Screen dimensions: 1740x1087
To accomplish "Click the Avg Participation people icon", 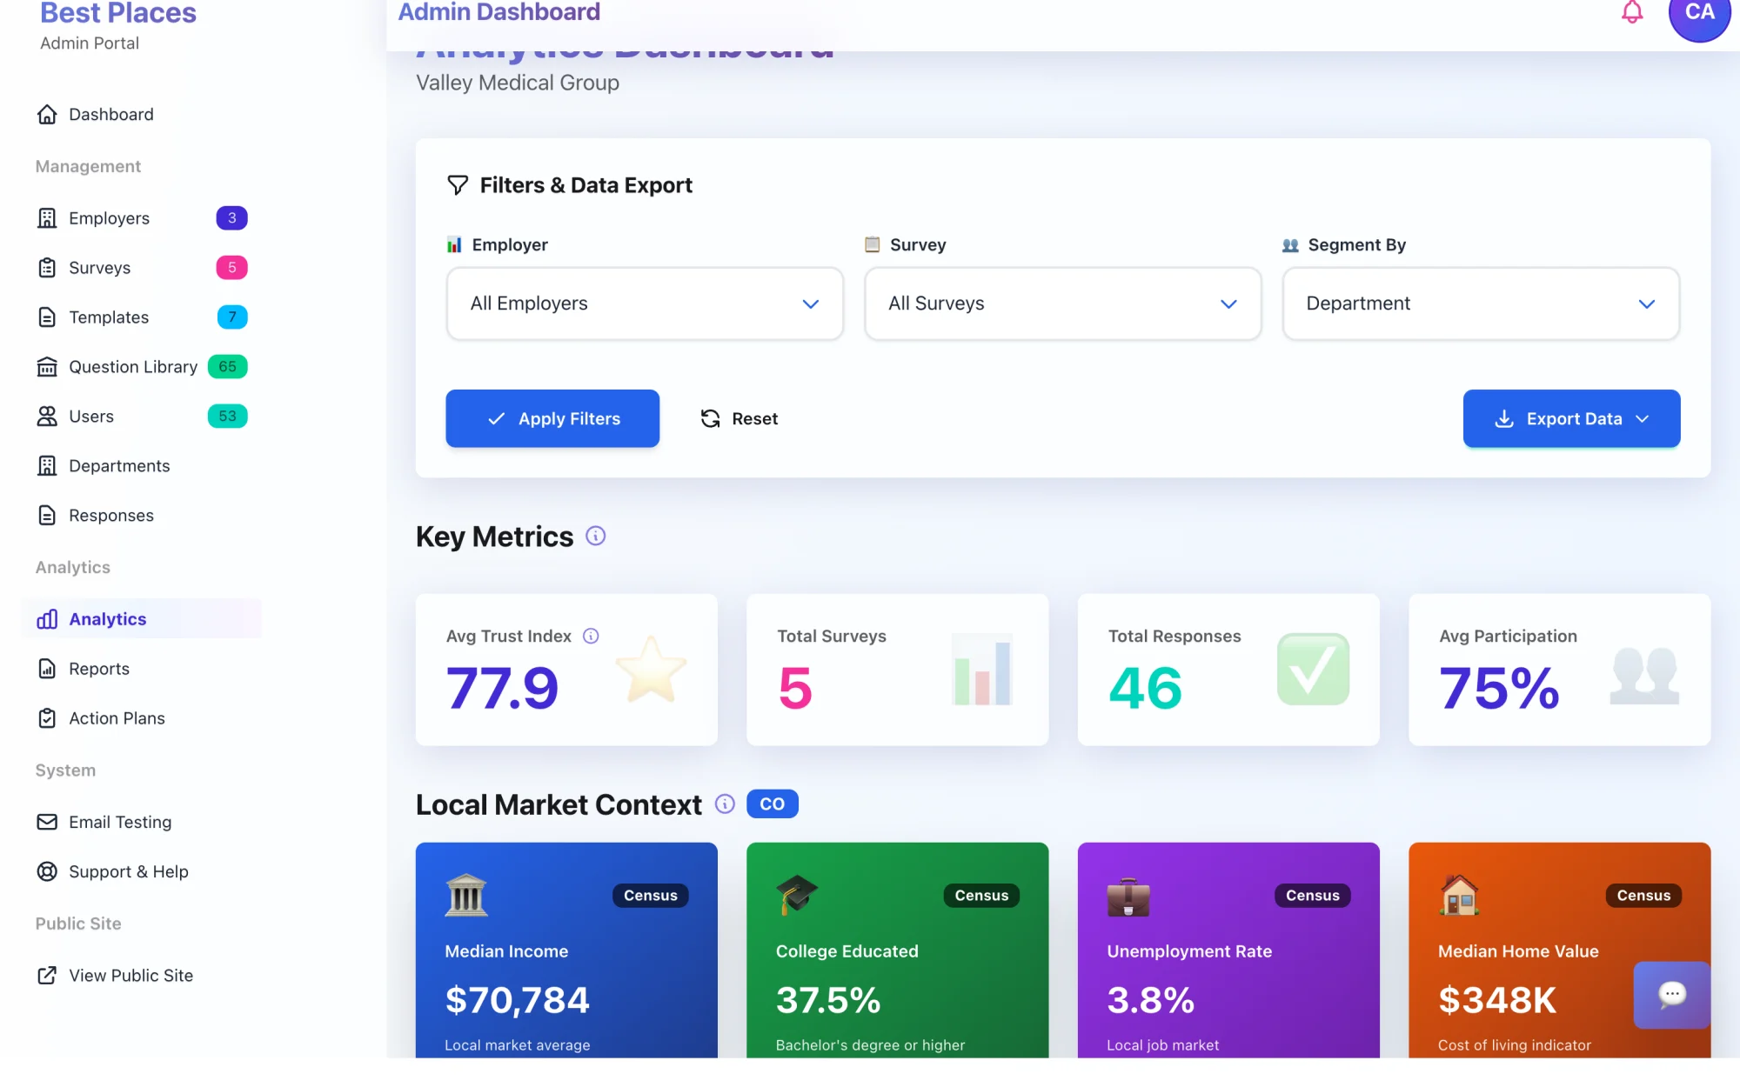I will (x=1643, y=675).
